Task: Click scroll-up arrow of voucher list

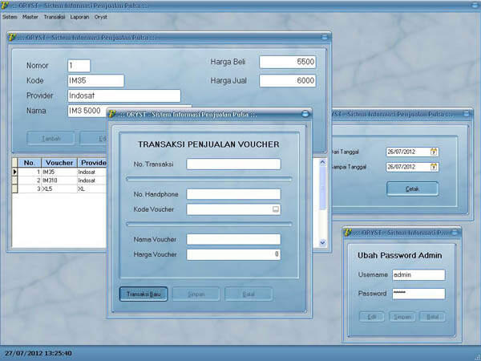Action: 322,162
